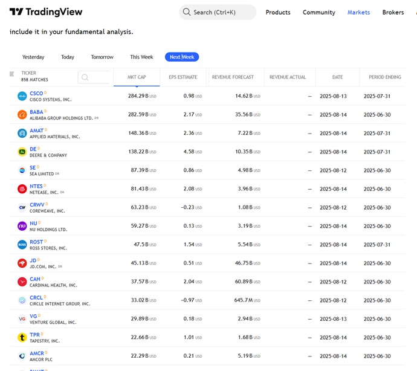Switch to the Tomorrow tab
This screenshot has height=371, width=417.
coord(102,57)
